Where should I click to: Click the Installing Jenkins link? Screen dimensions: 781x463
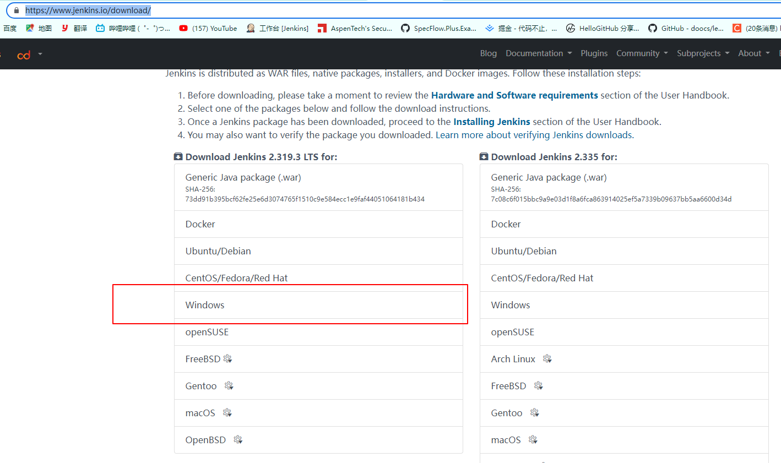491,122
